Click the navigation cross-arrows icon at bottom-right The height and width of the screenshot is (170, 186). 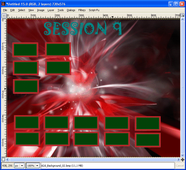182,160
